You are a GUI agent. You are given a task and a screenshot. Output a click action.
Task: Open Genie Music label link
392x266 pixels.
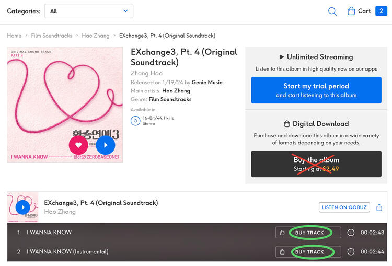(x=208, y=83)
